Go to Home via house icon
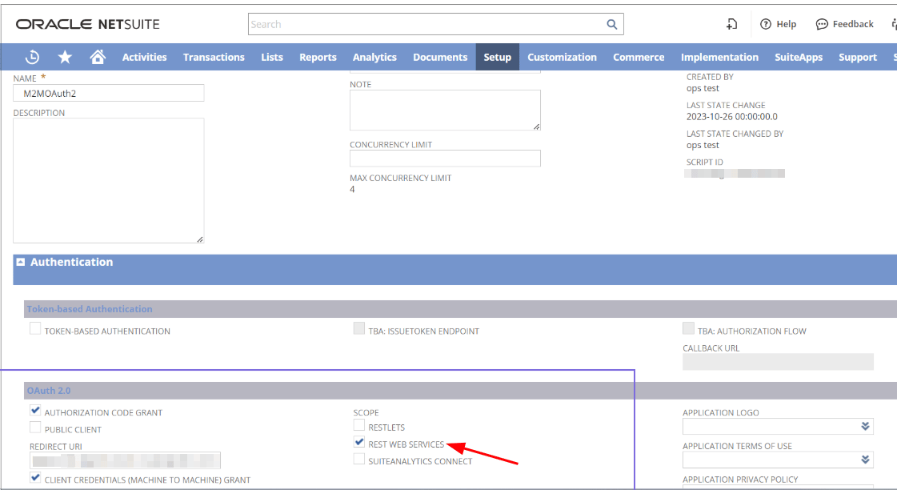 98,57
